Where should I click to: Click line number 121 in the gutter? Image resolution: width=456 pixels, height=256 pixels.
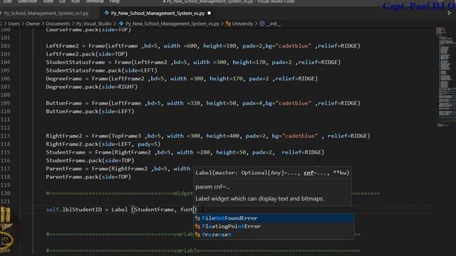[x=5, y=201]
